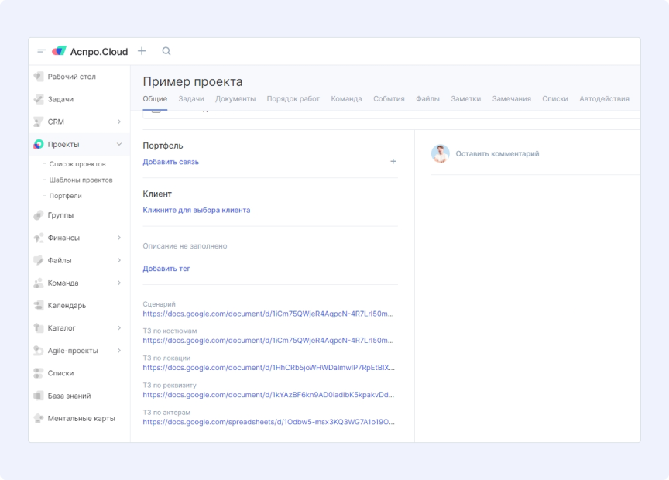Open the Сценарий Google Docs link

pos(268,314)
